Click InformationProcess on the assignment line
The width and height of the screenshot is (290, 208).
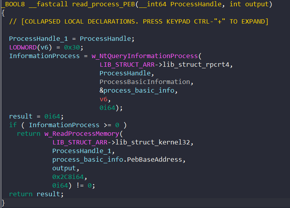click(x=44, y=56)
